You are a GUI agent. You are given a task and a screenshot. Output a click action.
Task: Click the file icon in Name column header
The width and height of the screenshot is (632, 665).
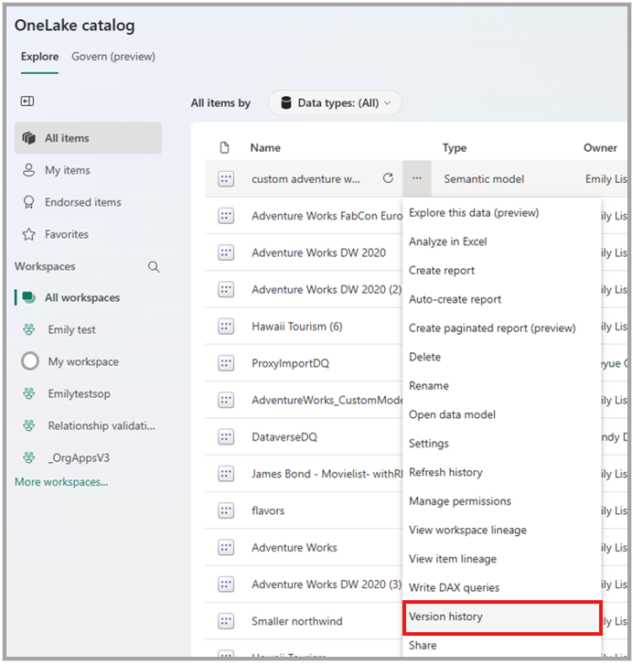224,147
